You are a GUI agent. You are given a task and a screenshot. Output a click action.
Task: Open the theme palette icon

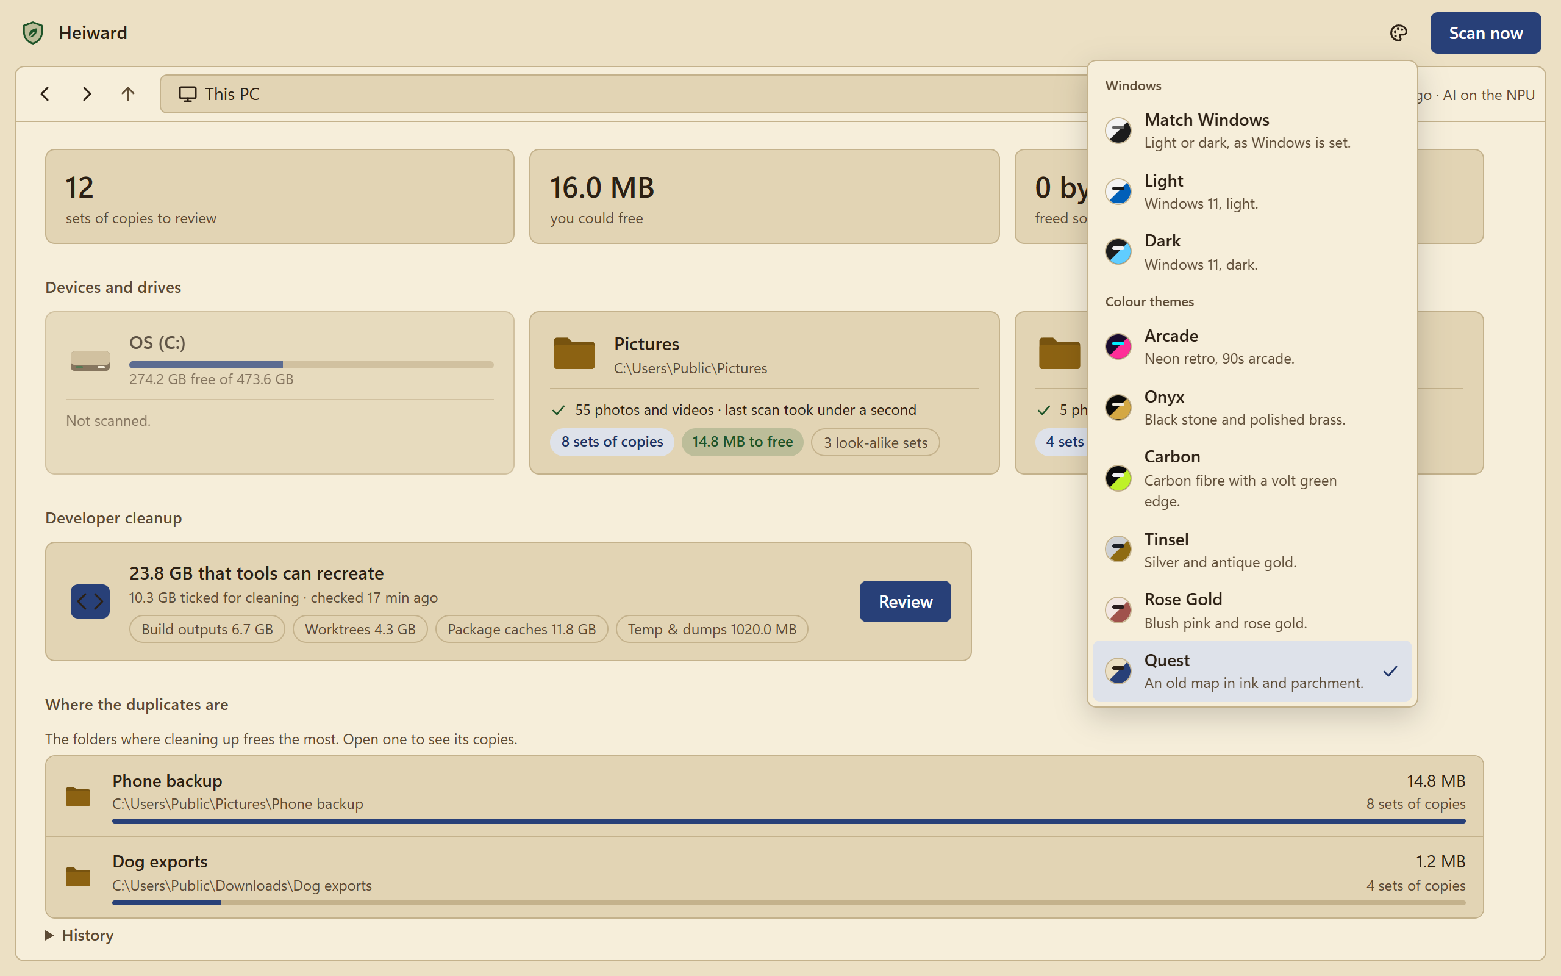(x=1398, y=33)
